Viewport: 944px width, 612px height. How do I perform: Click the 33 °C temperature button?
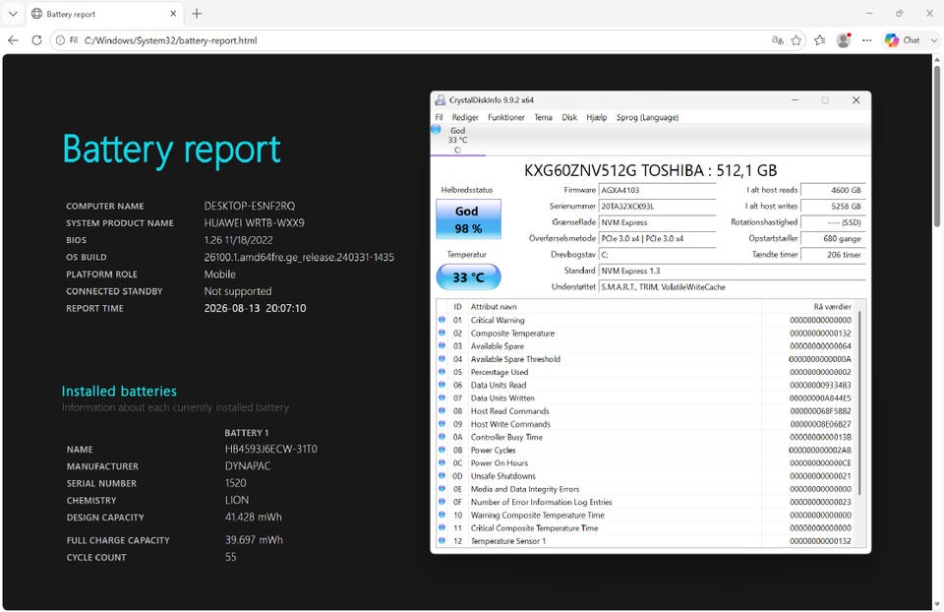pos(468,277)
